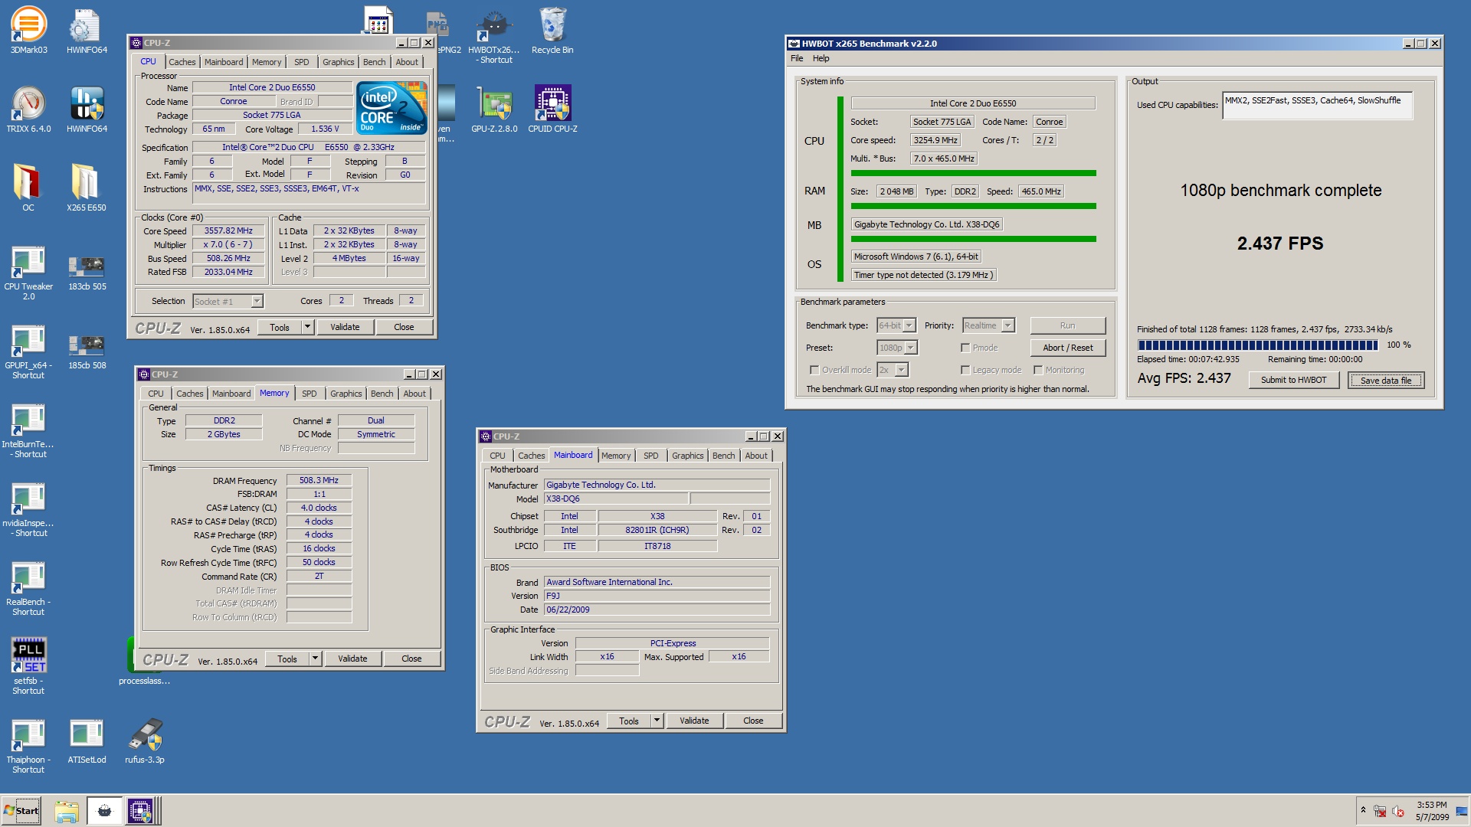Launch nvidiaInspector shortcut icon

[28, 508]
